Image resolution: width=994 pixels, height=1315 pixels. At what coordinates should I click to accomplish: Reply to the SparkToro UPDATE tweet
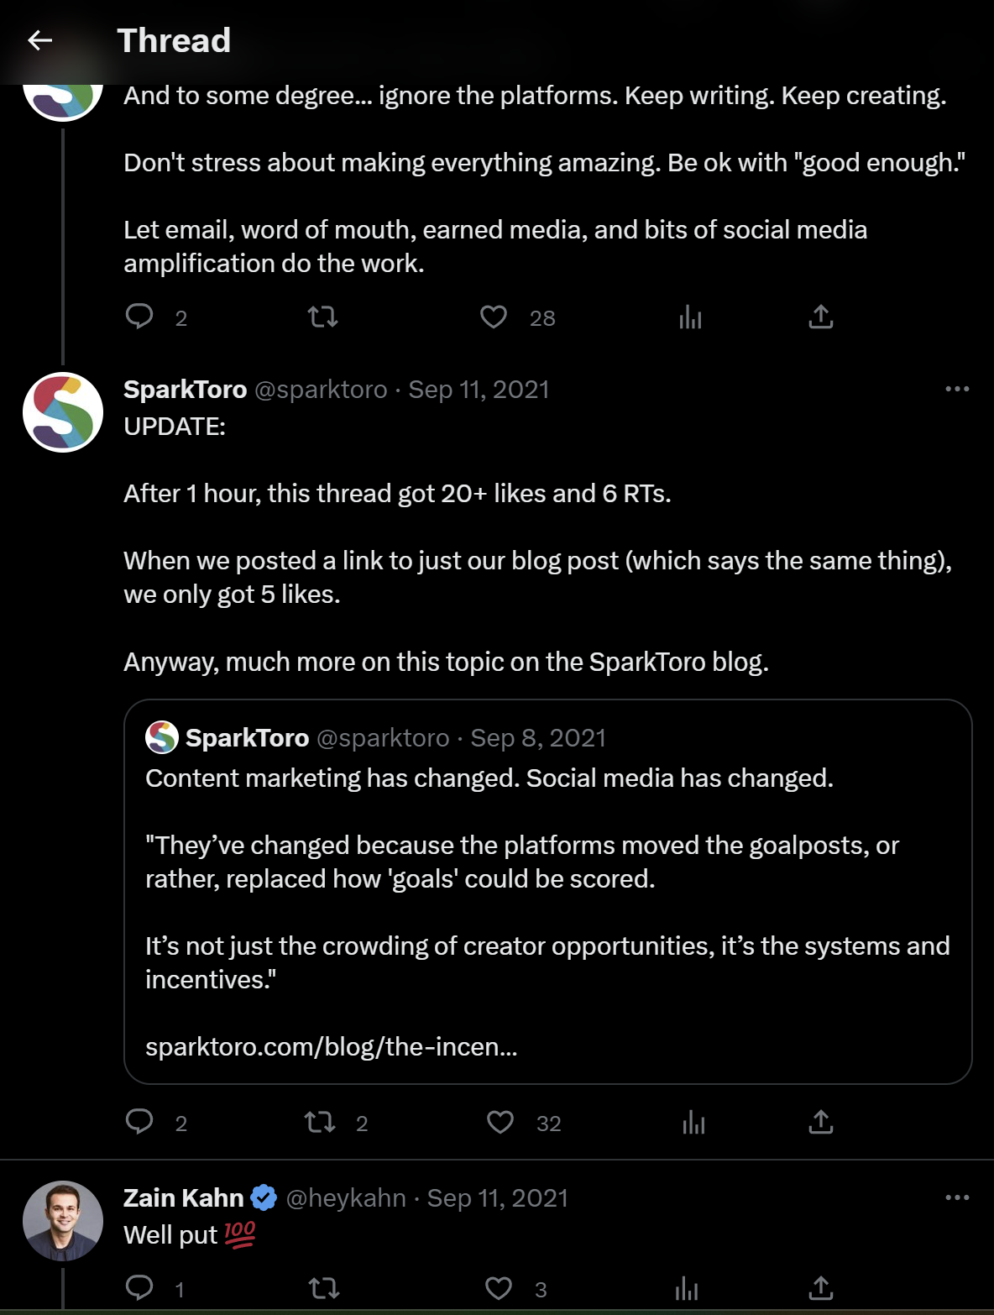pyautogui.click(x=139, y=1122)
